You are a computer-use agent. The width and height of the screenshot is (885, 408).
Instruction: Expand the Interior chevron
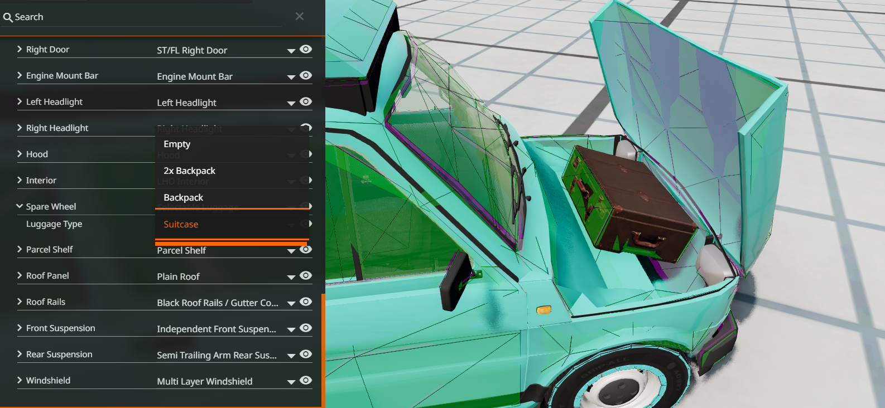20,180
